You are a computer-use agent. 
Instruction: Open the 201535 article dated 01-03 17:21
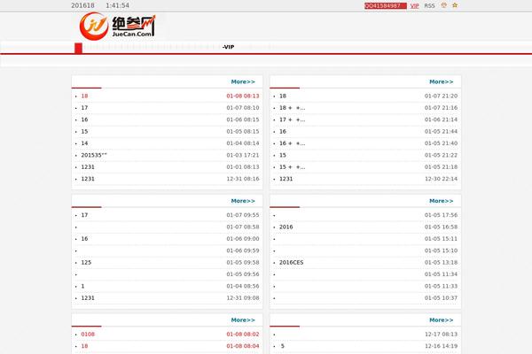(93, 155)
